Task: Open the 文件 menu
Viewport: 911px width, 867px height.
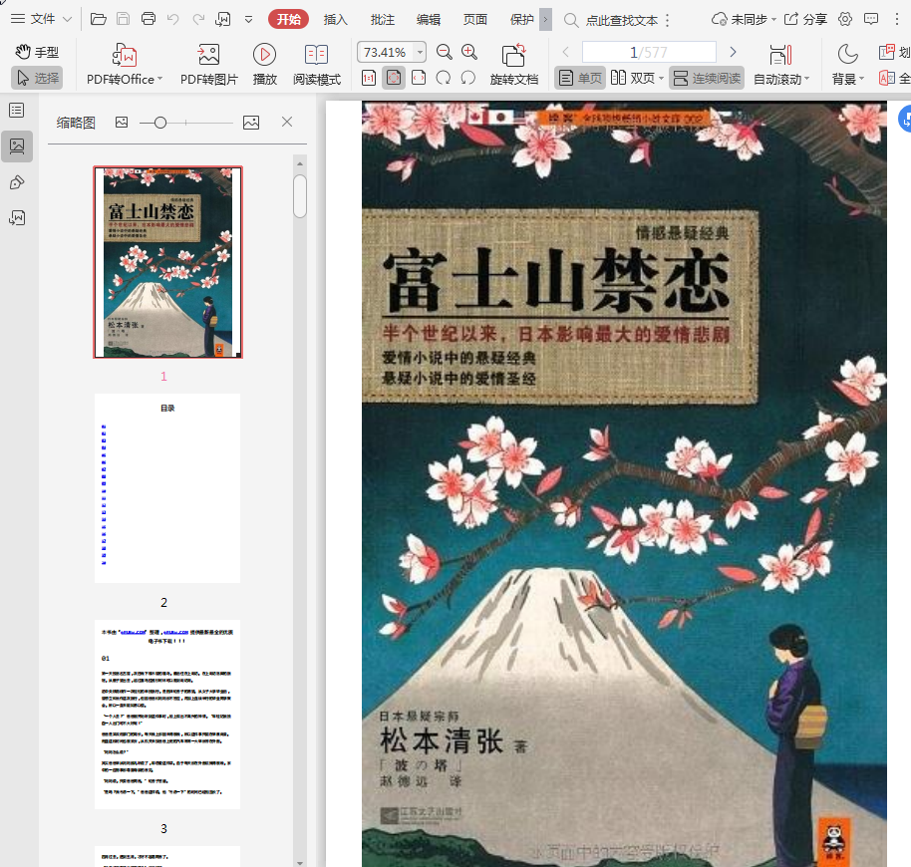Action: click(x=41, y=19)
